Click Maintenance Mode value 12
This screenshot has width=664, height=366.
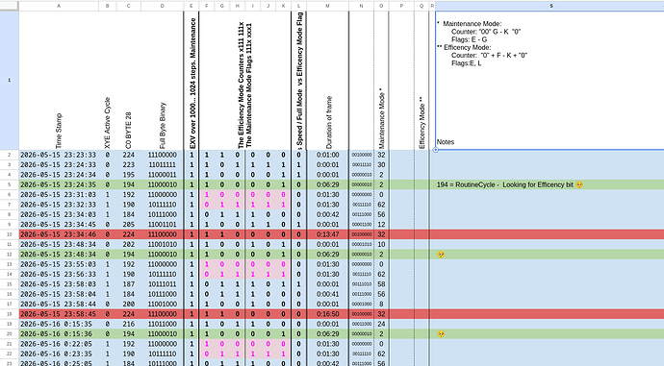click(x=381, y=225)
